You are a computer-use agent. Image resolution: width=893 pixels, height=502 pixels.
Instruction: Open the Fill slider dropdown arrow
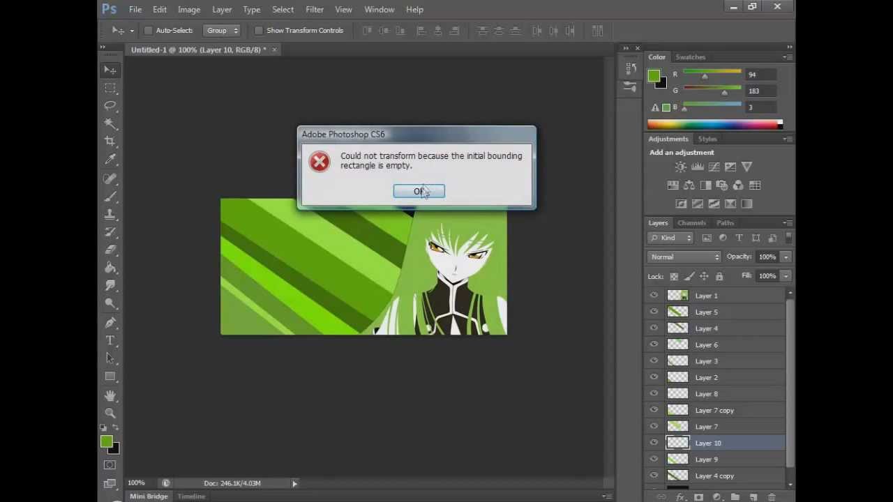coord(786,276)
